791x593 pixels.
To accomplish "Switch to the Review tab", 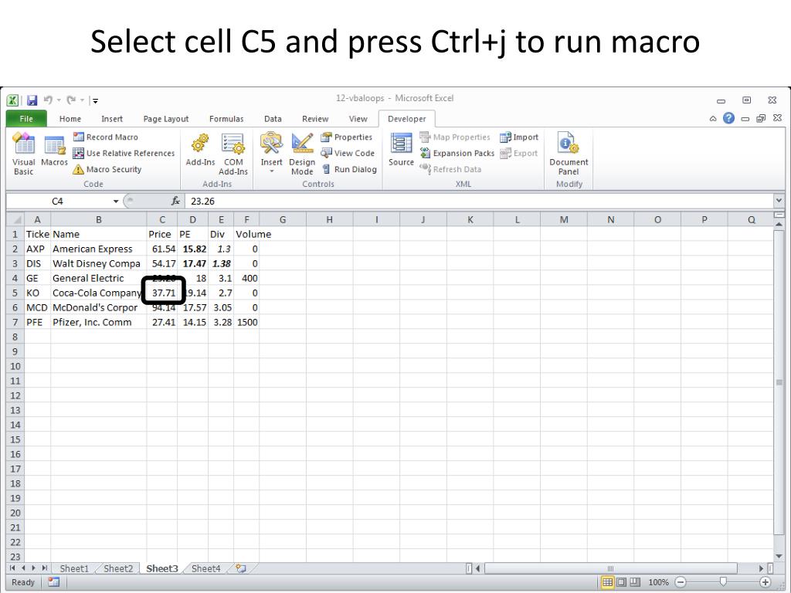I will coord(315,119).
